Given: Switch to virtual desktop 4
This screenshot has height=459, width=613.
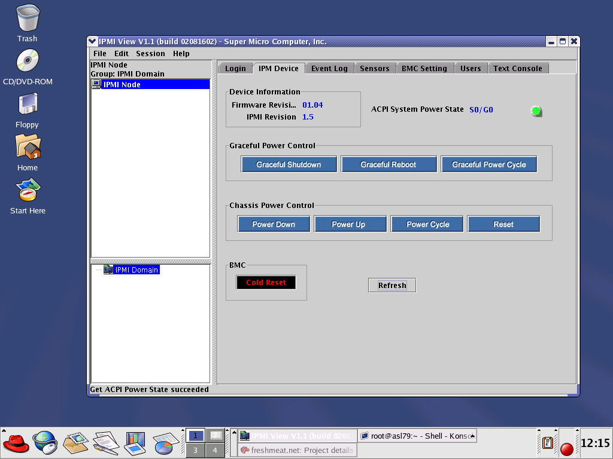Looking at the screenshot, I should 215,450.
